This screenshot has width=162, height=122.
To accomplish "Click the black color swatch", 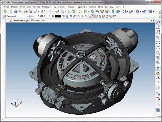I will click(x=58, y=16).
